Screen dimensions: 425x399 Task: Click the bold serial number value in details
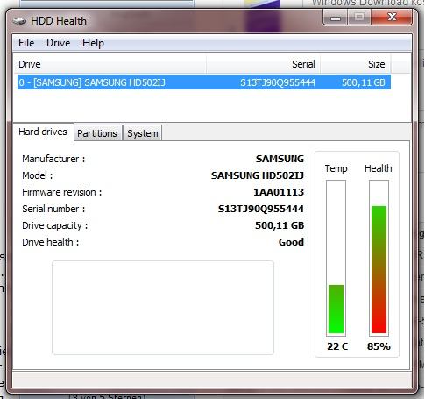(261, 209)
